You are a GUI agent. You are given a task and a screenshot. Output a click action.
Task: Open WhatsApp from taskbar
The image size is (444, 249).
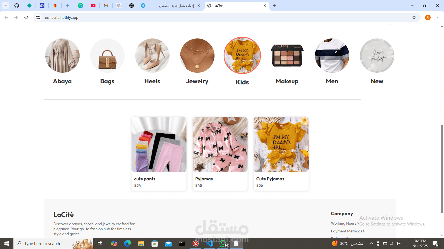[x=223, y=243]
